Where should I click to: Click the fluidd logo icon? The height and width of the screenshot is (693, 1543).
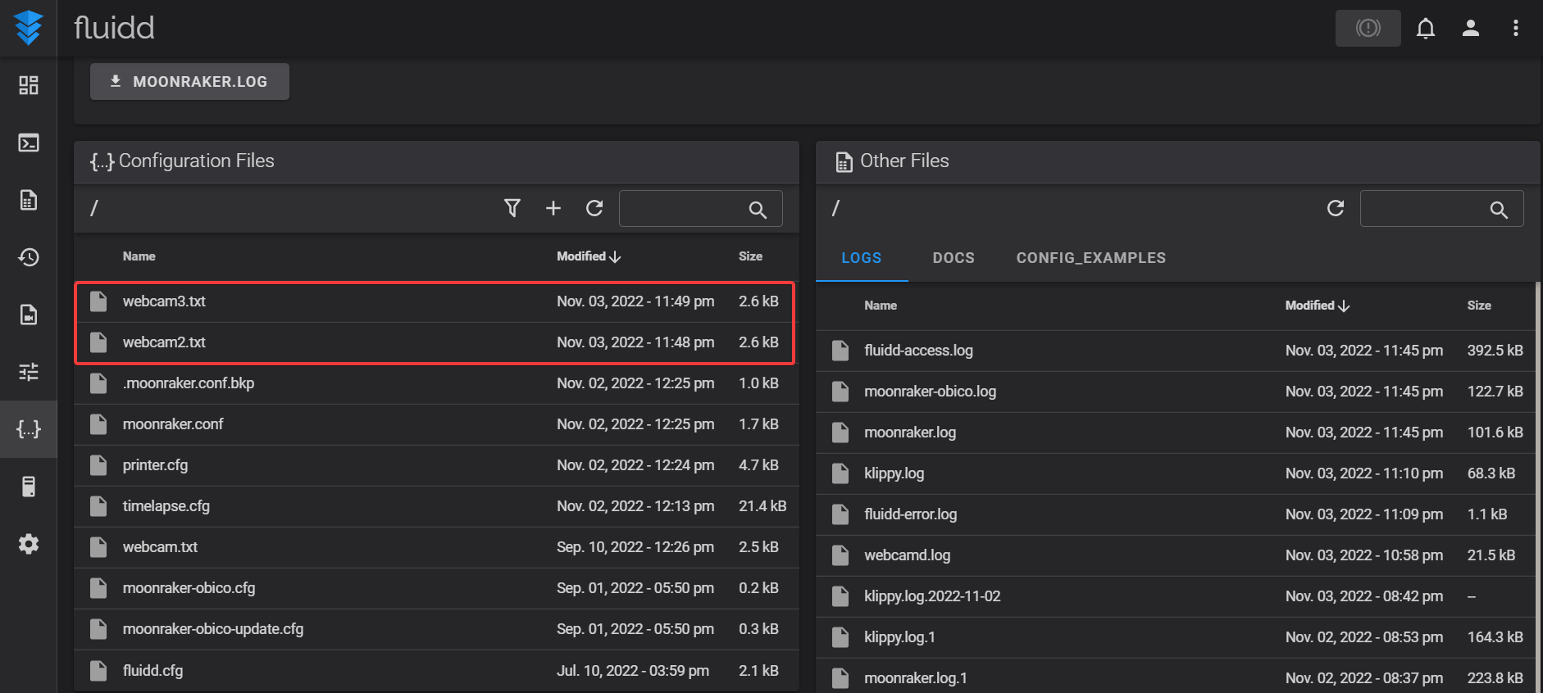coord(29,28)
